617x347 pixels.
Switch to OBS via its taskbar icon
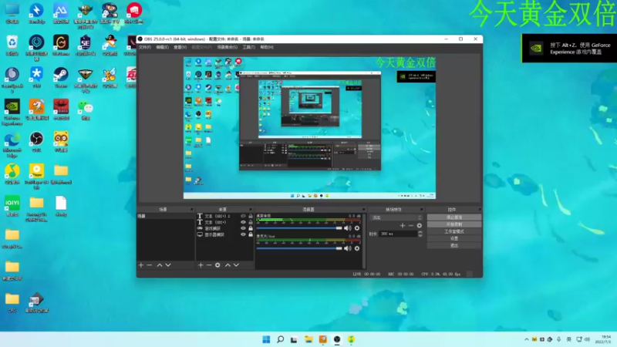pos(337,339)
